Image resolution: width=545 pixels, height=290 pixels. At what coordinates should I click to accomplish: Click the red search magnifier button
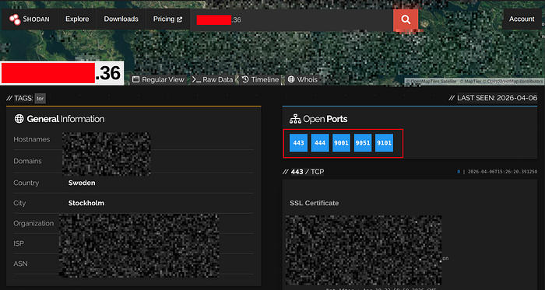pos(406,20)
